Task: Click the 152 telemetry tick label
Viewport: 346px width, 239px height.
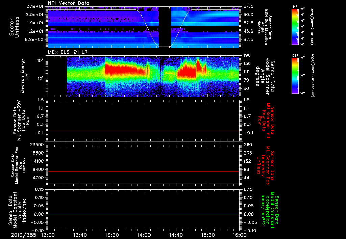Action: 247,161
